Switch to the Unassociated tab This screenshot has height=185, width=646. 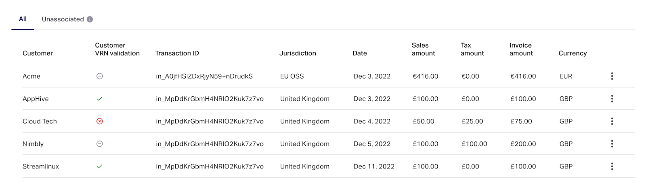63,19
